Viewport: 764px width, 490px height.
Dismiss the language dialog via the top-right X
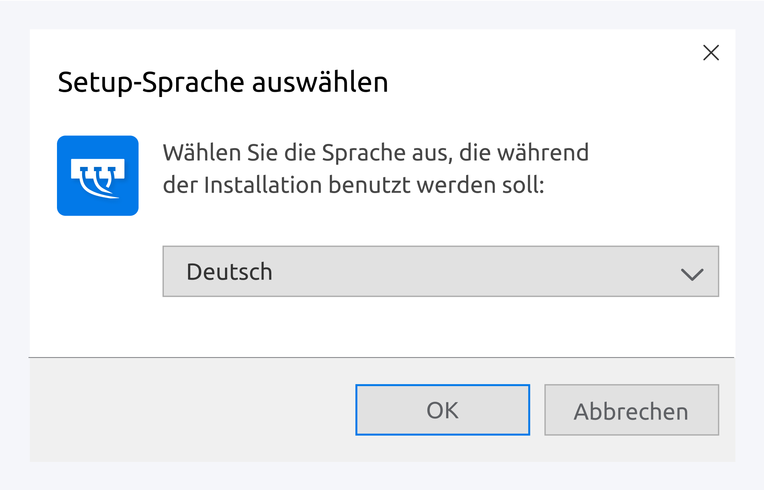(711, 53)
